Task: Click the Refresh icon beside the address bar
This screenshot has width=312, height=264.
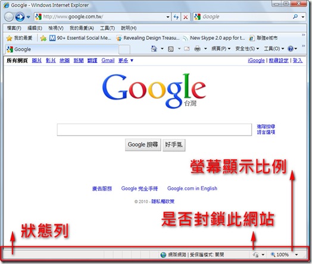Action: [x=176, y=17]
